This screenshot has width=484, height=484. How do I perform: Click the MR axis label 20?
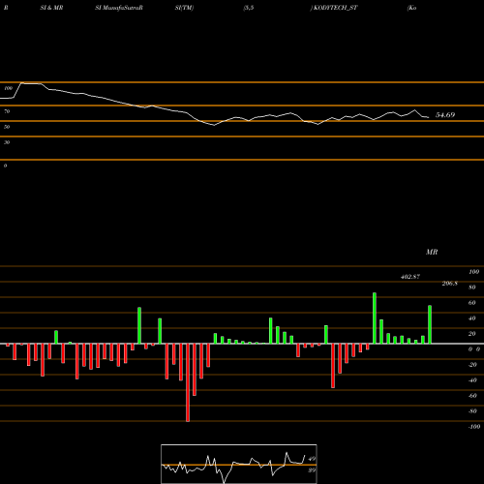click(x=472, y=334)
